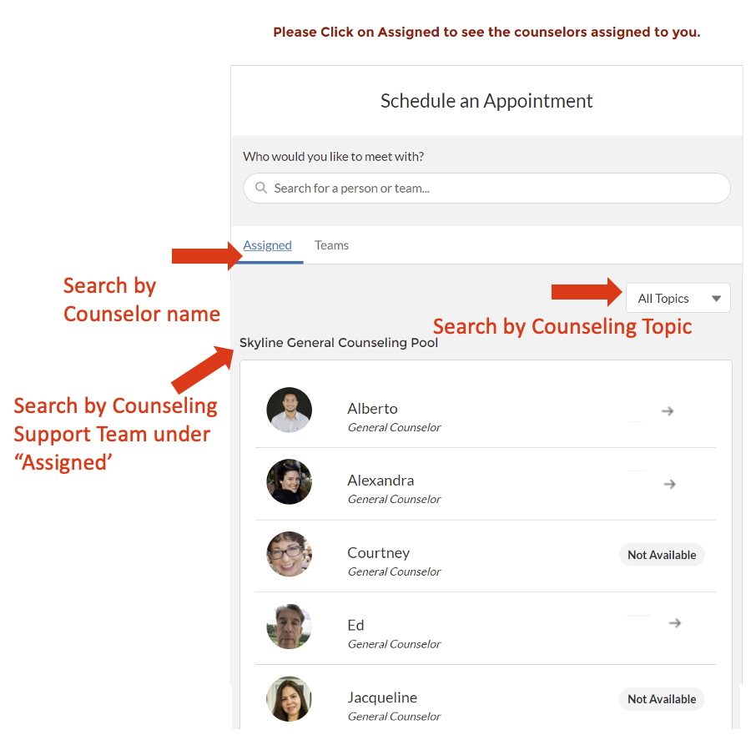Select Courtney's avatar picture
Image resolution: width=751 pixels, height=740 pixels.
289,554
